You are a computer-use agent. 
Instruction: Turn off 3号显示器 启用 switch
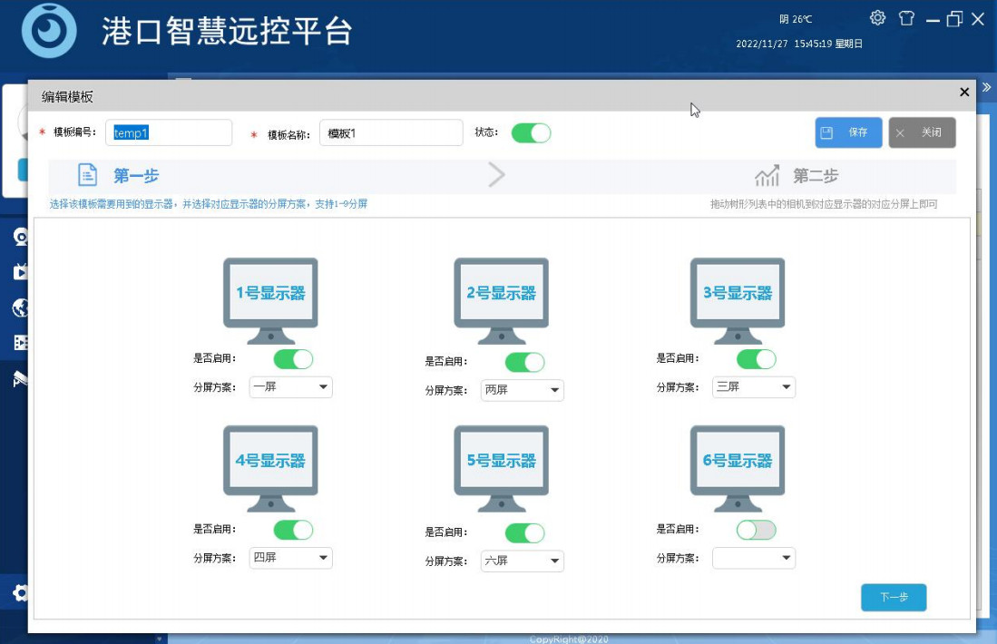[x=756, y=359]
